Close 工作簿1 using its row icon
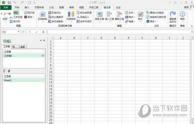194x124 pixels. coord(43,56)
